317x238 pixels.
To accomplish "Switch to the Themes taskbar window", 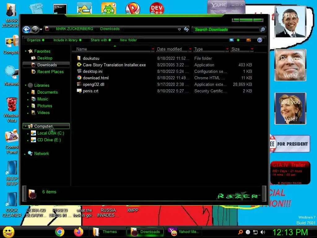I will tap(107, 232).
